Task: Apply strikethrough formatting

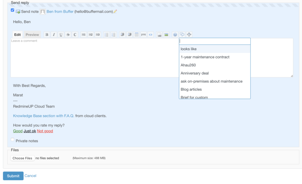Action: click(68, 35)
